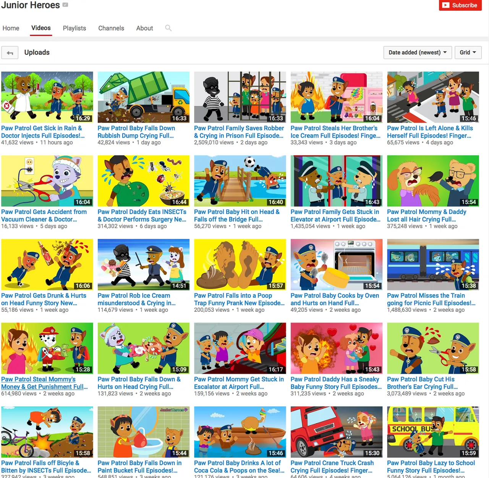Click title 'Paw Patrol Mommy & Daddy Lost all Hair'
This screenshot has width=489, height=478.
click(x=426, y=216)
